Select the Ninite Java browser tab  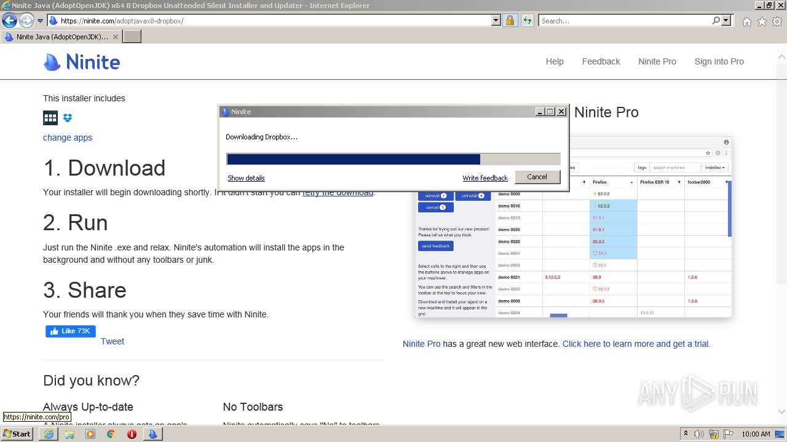click(x=61, y=36)
